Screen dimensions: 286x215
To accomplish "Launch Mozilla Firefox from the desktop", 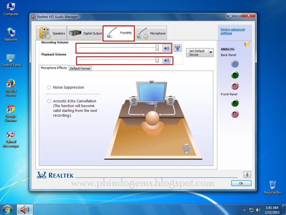I will (x=11, y=87).
